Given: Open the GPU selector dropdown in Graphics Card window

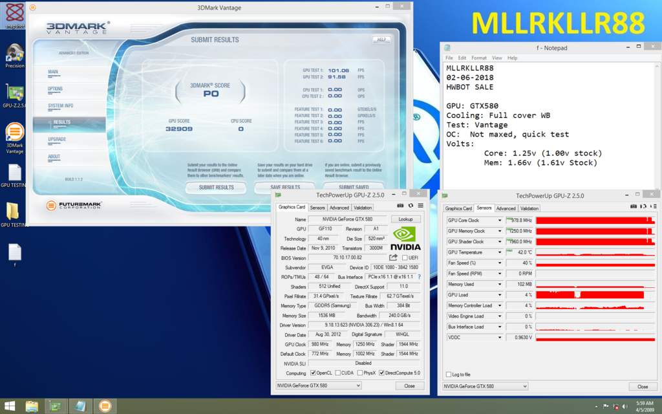Looking at the screenshot, I should [x=319, y=386].
